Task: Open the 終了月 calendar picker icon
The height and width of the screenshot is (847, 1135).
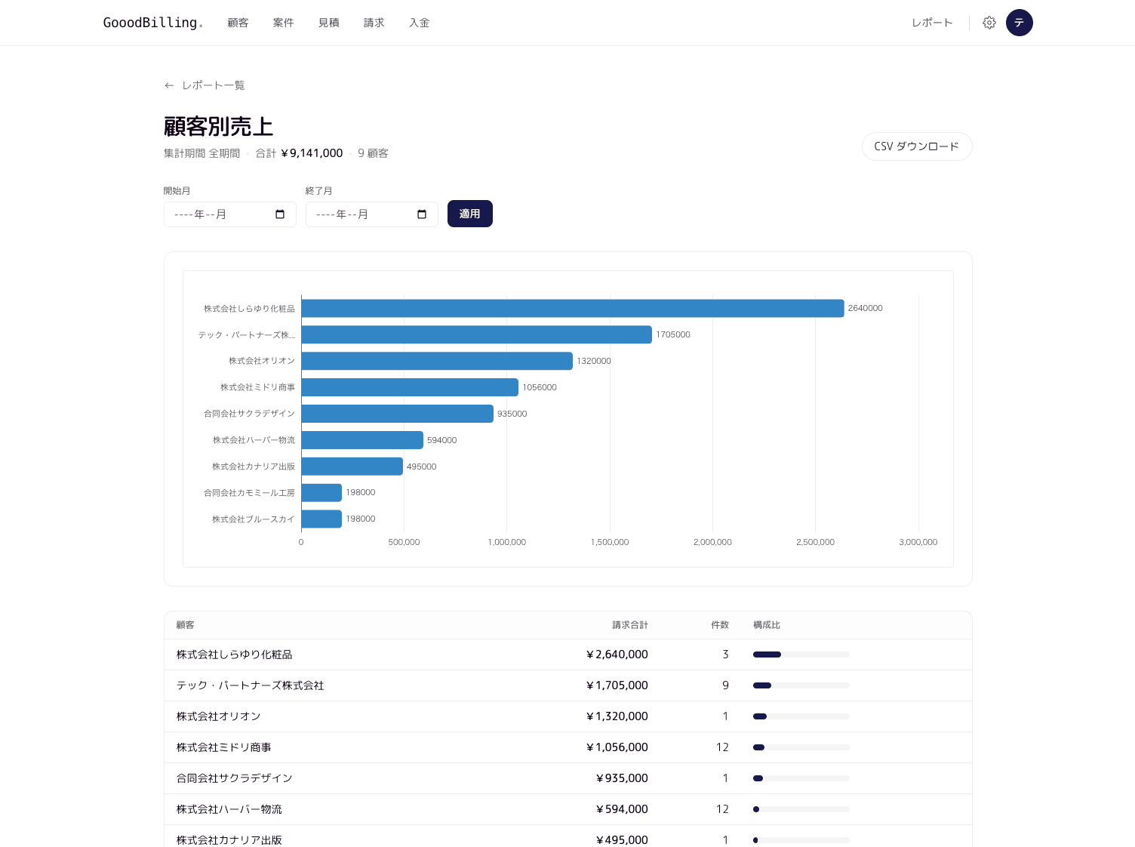Action: [422, 214]
